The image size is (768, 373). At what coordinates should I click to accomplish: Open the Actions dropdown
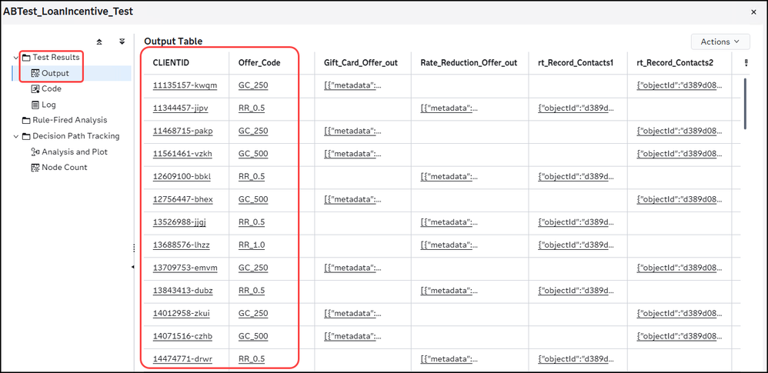tap(720, 42)
